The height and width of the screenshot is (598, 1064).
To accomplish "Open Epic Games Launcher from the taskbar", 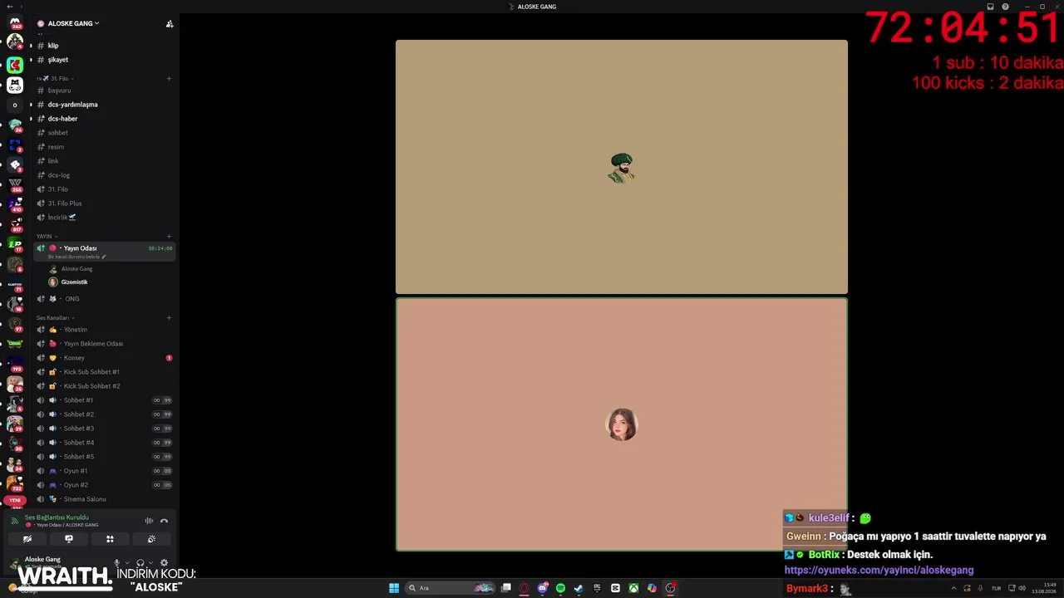I will [598, 588].
